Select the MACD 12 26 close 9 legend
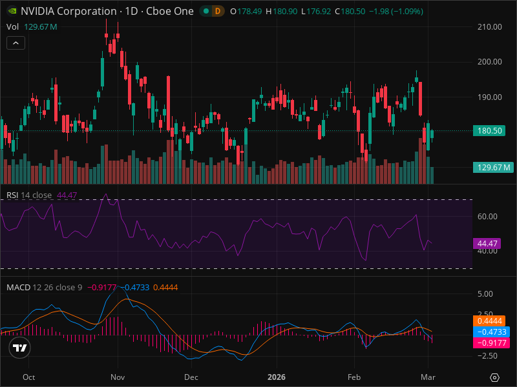The image size is (517, 387). point(44,287)
